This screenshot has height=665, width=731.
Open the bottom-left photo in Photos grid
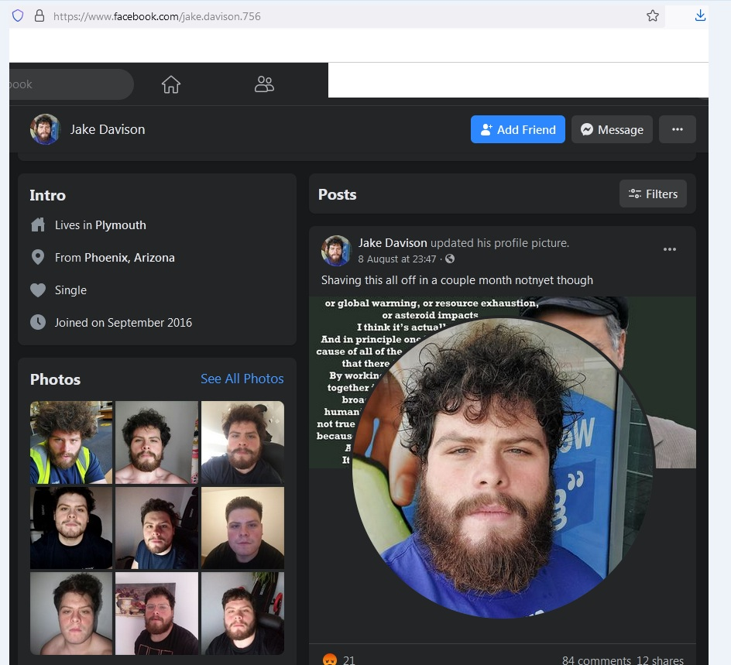[x=71, y=613]
